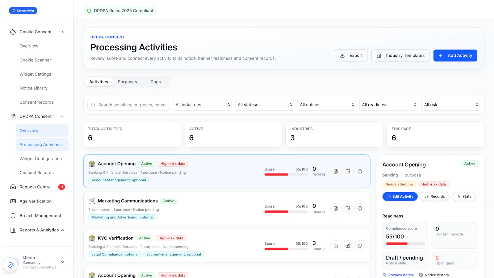Collapse the Cookie Consent section
Screen dimensions: 494x278
coord(62,32)
